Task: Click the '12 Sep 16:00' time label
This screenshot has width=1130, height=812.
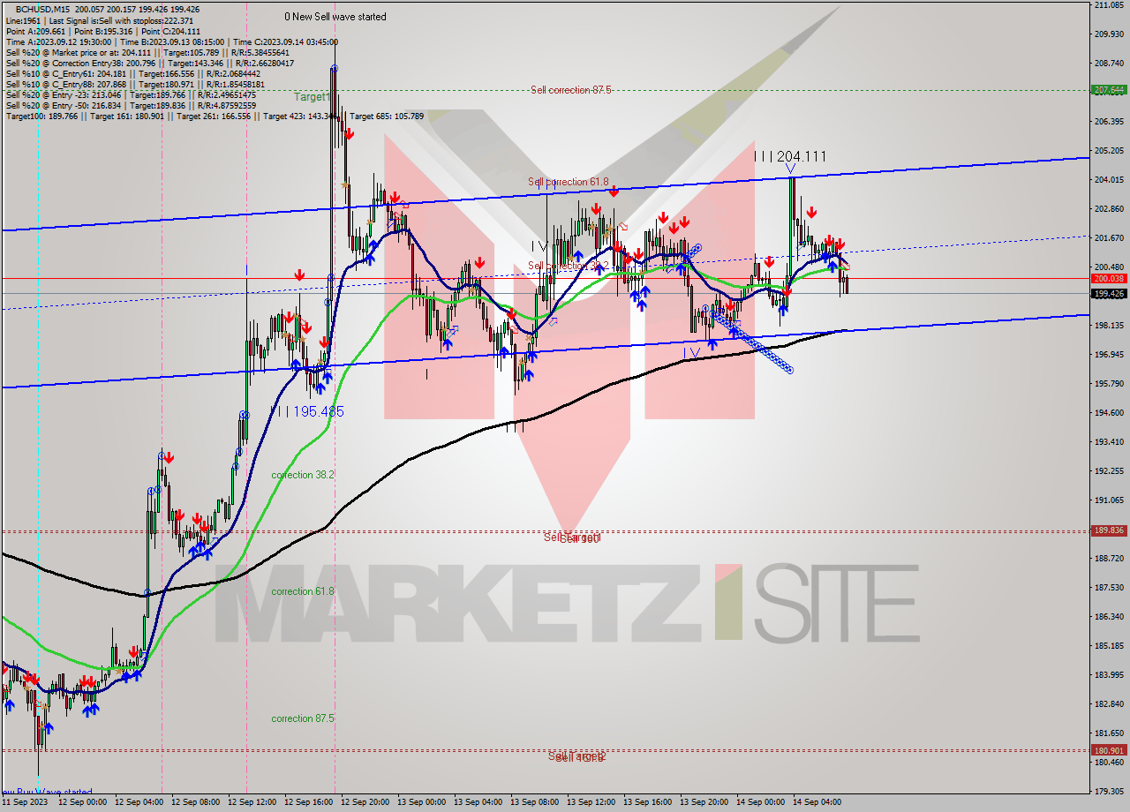Action: click(x=308, y=803)
